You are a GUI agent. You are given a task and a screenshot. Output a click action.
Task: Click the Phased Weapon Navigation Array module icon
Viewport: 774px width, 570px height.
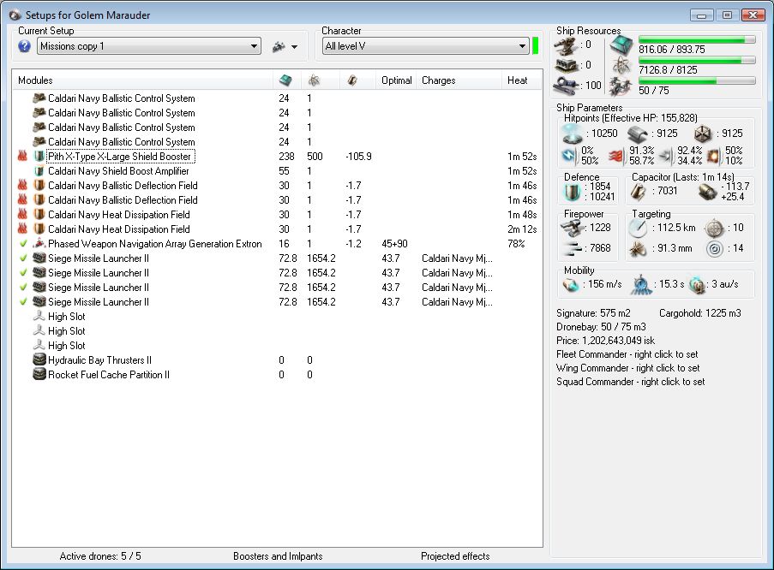click(39, 244)
